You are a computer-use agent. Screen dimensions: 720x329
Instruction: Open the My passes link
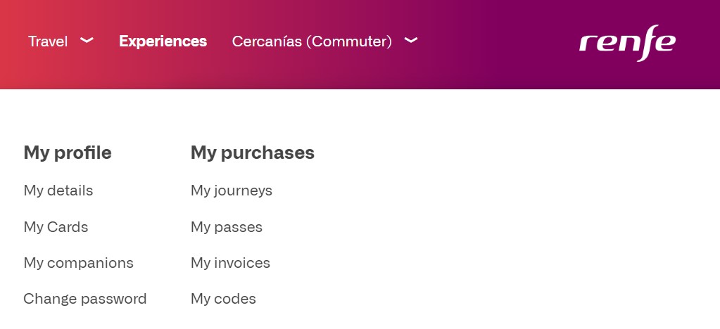[226, 227]
